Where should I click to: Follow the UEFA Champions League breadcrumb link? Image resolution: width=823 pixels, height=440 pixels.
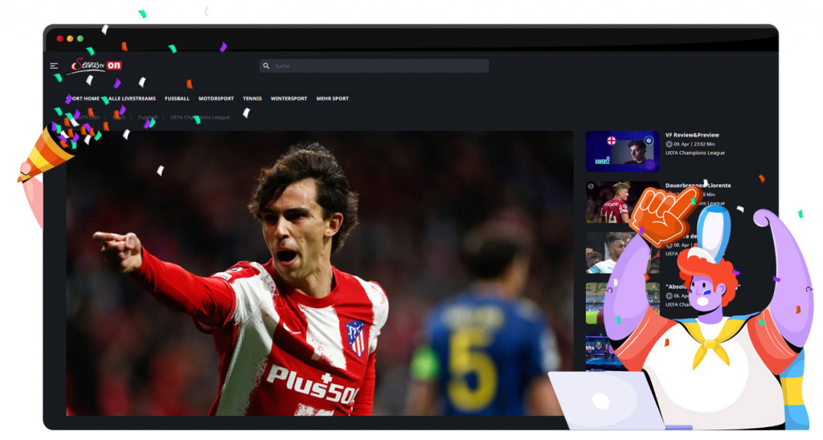(200, 117)
